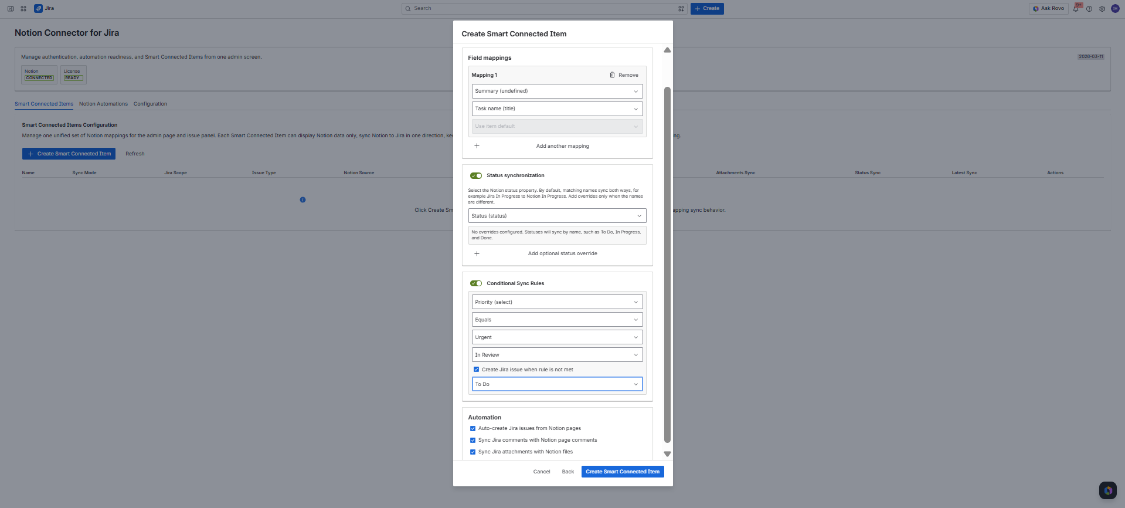The image size is (1125, 508).
Task: Click scroll up arrow in the dialog
Action: pos(667,50)
